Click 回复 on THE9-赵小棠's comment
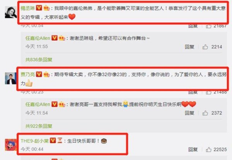Image resolution: width=232 pixels, height=160 pixels. (x=193, y=149)
